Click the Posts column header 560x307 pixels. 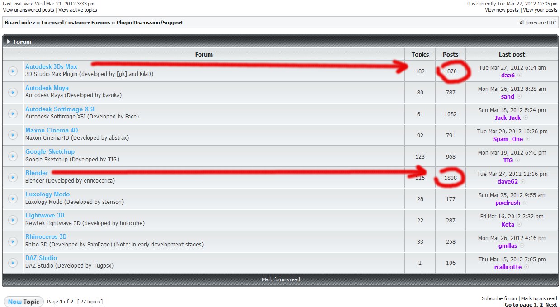point(451,54)
